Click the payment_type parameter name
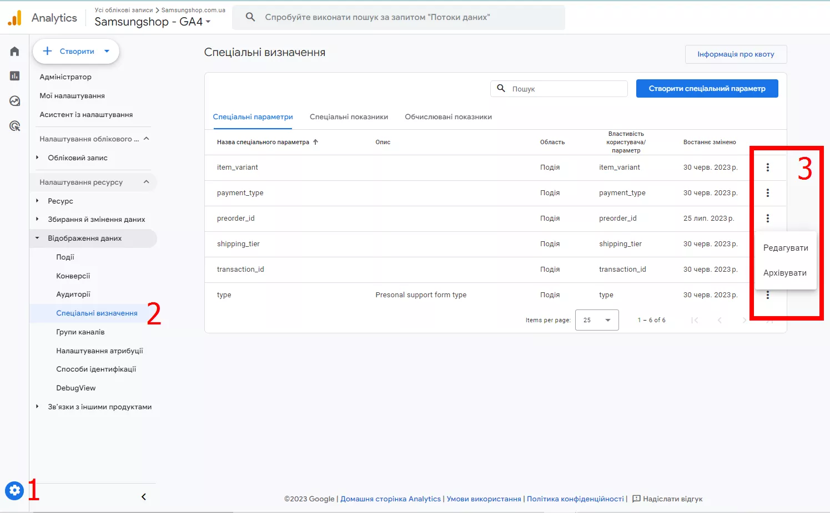Viewport: 830px width, 513px height. pos(240,193)
